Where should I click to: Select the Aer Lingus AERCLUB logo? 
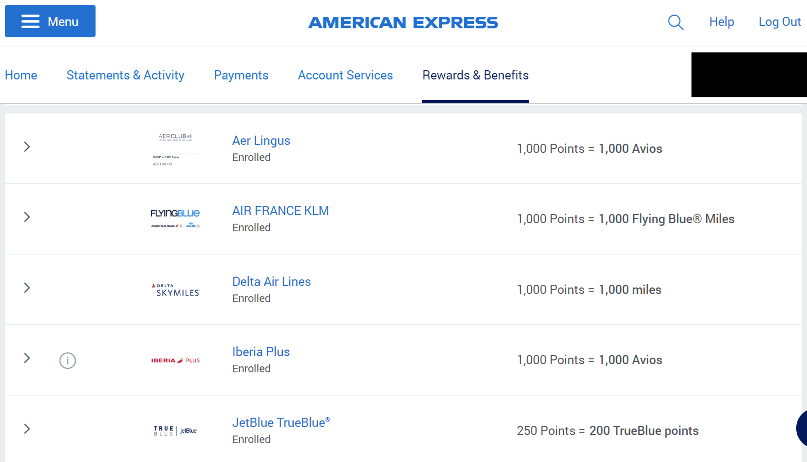coord(175,146)
